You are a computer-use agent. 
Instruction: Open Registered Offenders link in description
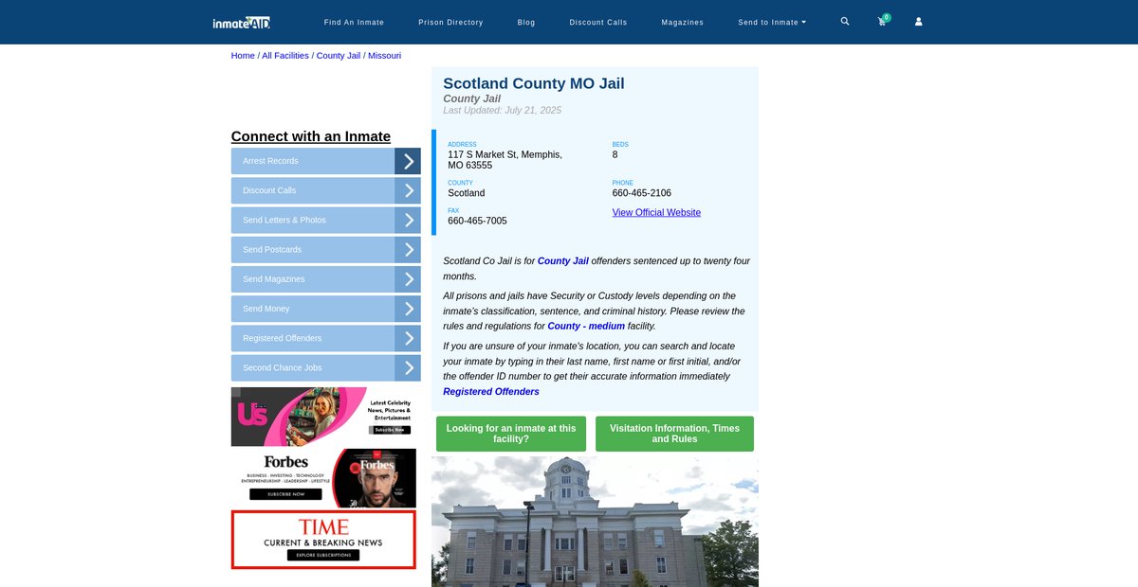(x=491, y=392)
